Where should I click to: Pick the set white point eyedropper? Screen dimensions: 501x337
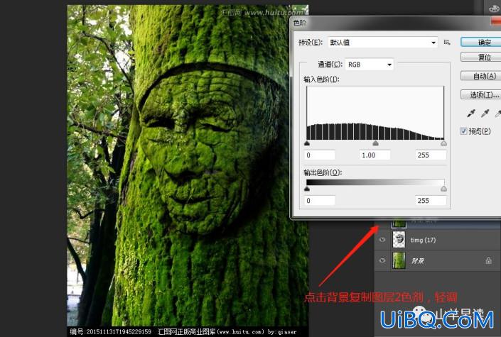[498, 113]
